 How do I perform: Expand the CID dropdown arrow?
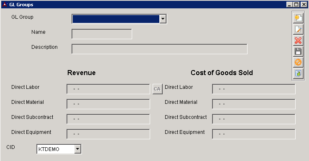(78, 149)
